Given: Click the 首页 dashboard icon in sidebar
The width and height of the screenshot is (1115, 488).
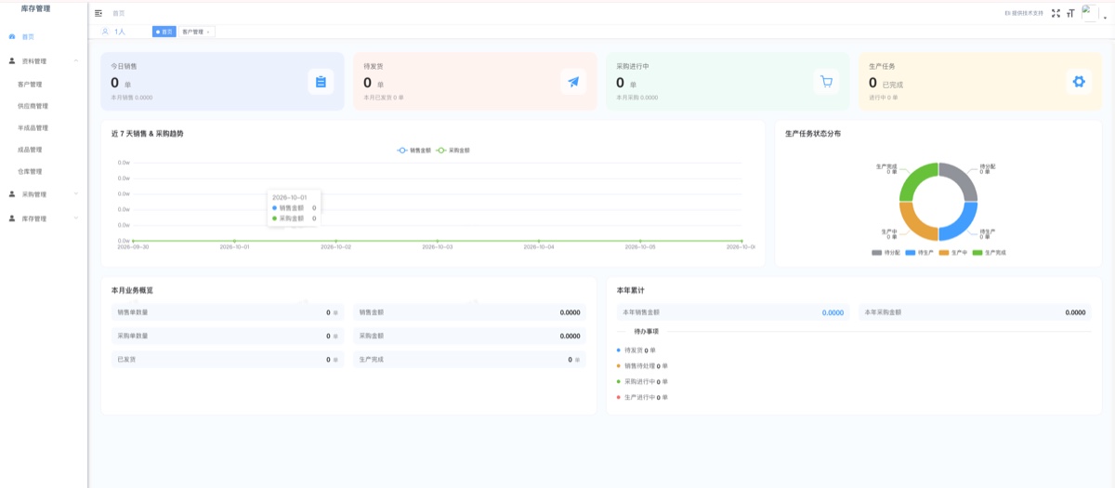Looking at the screenshot, I should (x=12, y=36).
